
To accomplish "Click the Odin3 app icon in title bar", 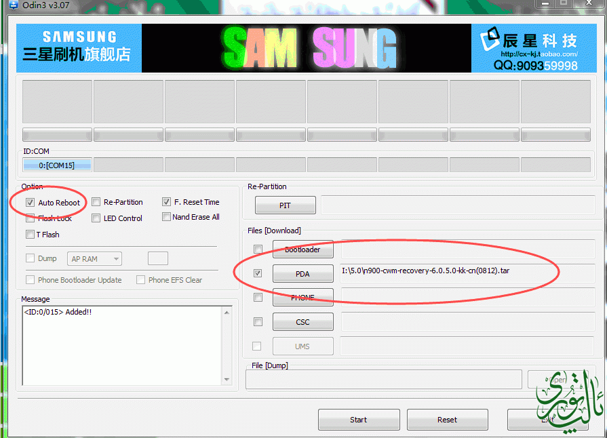I will point(13,5).
